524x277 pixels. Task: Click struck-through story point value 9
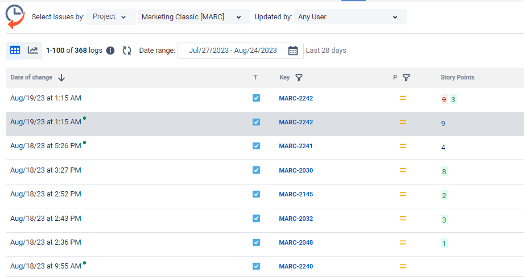[x=444, y=99]
